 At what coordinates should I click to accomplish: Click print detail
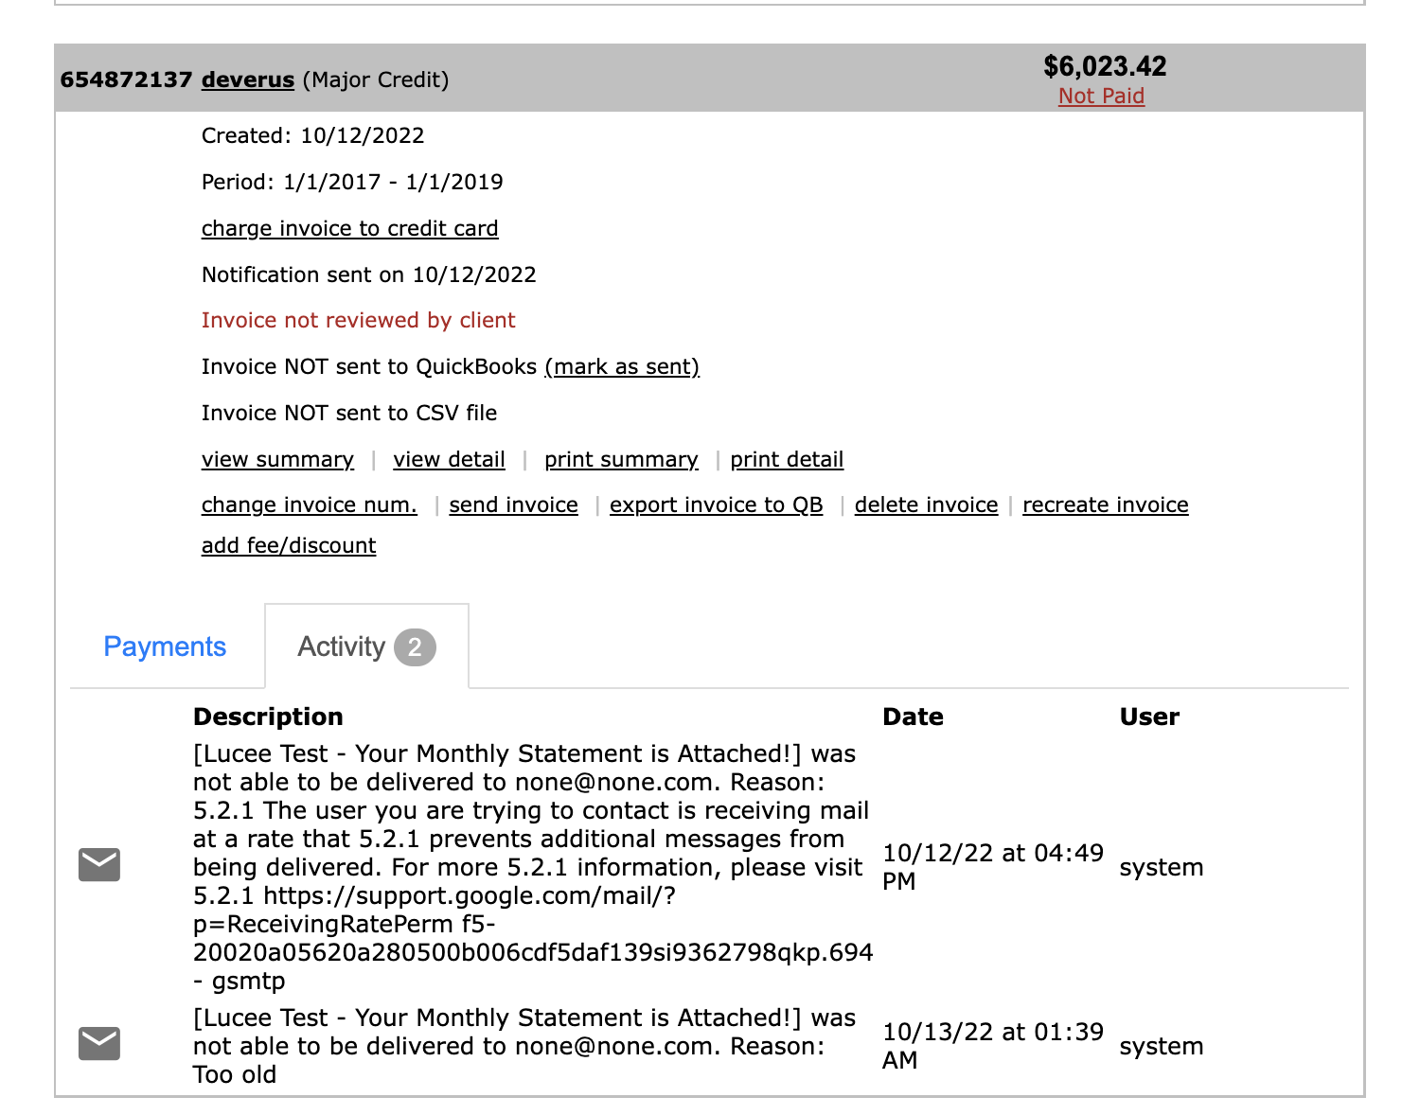tap(787, 459)
